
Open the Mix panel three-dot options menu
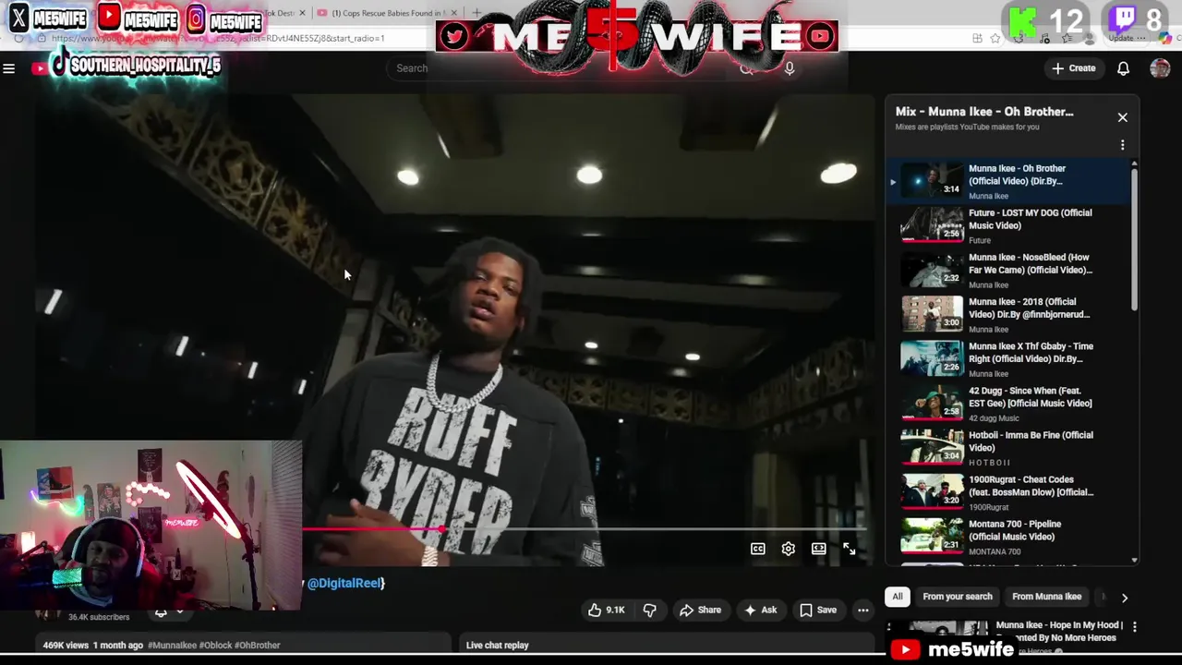pyautogui.click(x=1122, y=145)
